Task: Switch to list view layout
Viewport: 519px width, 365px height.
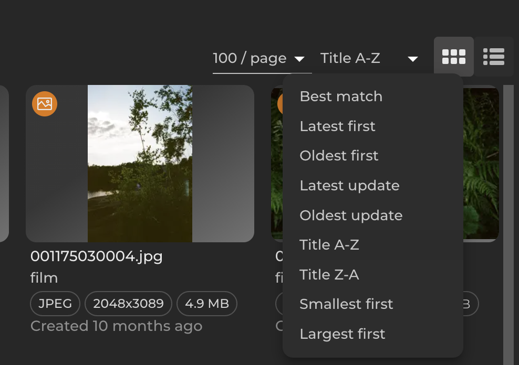Action: (x=493, y=57)
